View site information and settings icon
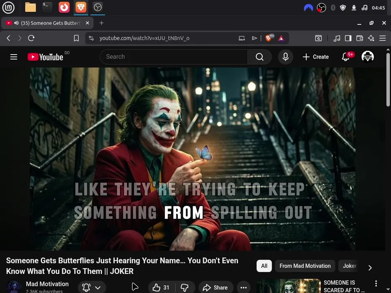 point(91,38)
